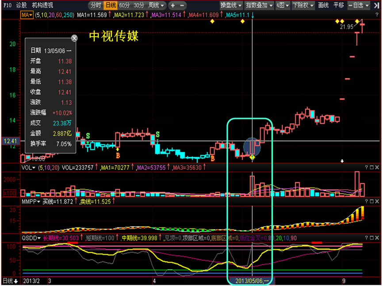
Task: Click the 长期线=30.503 reading
Action: click(61, 238)
